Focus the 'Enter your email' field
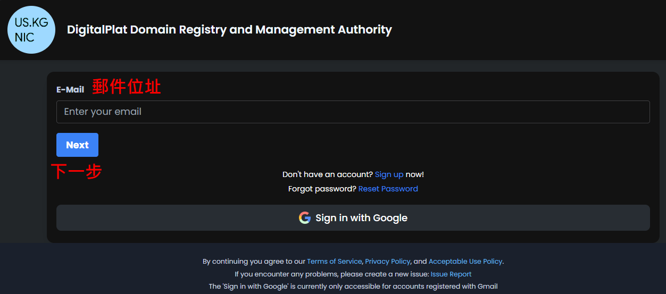The image size is (666, 294). coord(353,112)
